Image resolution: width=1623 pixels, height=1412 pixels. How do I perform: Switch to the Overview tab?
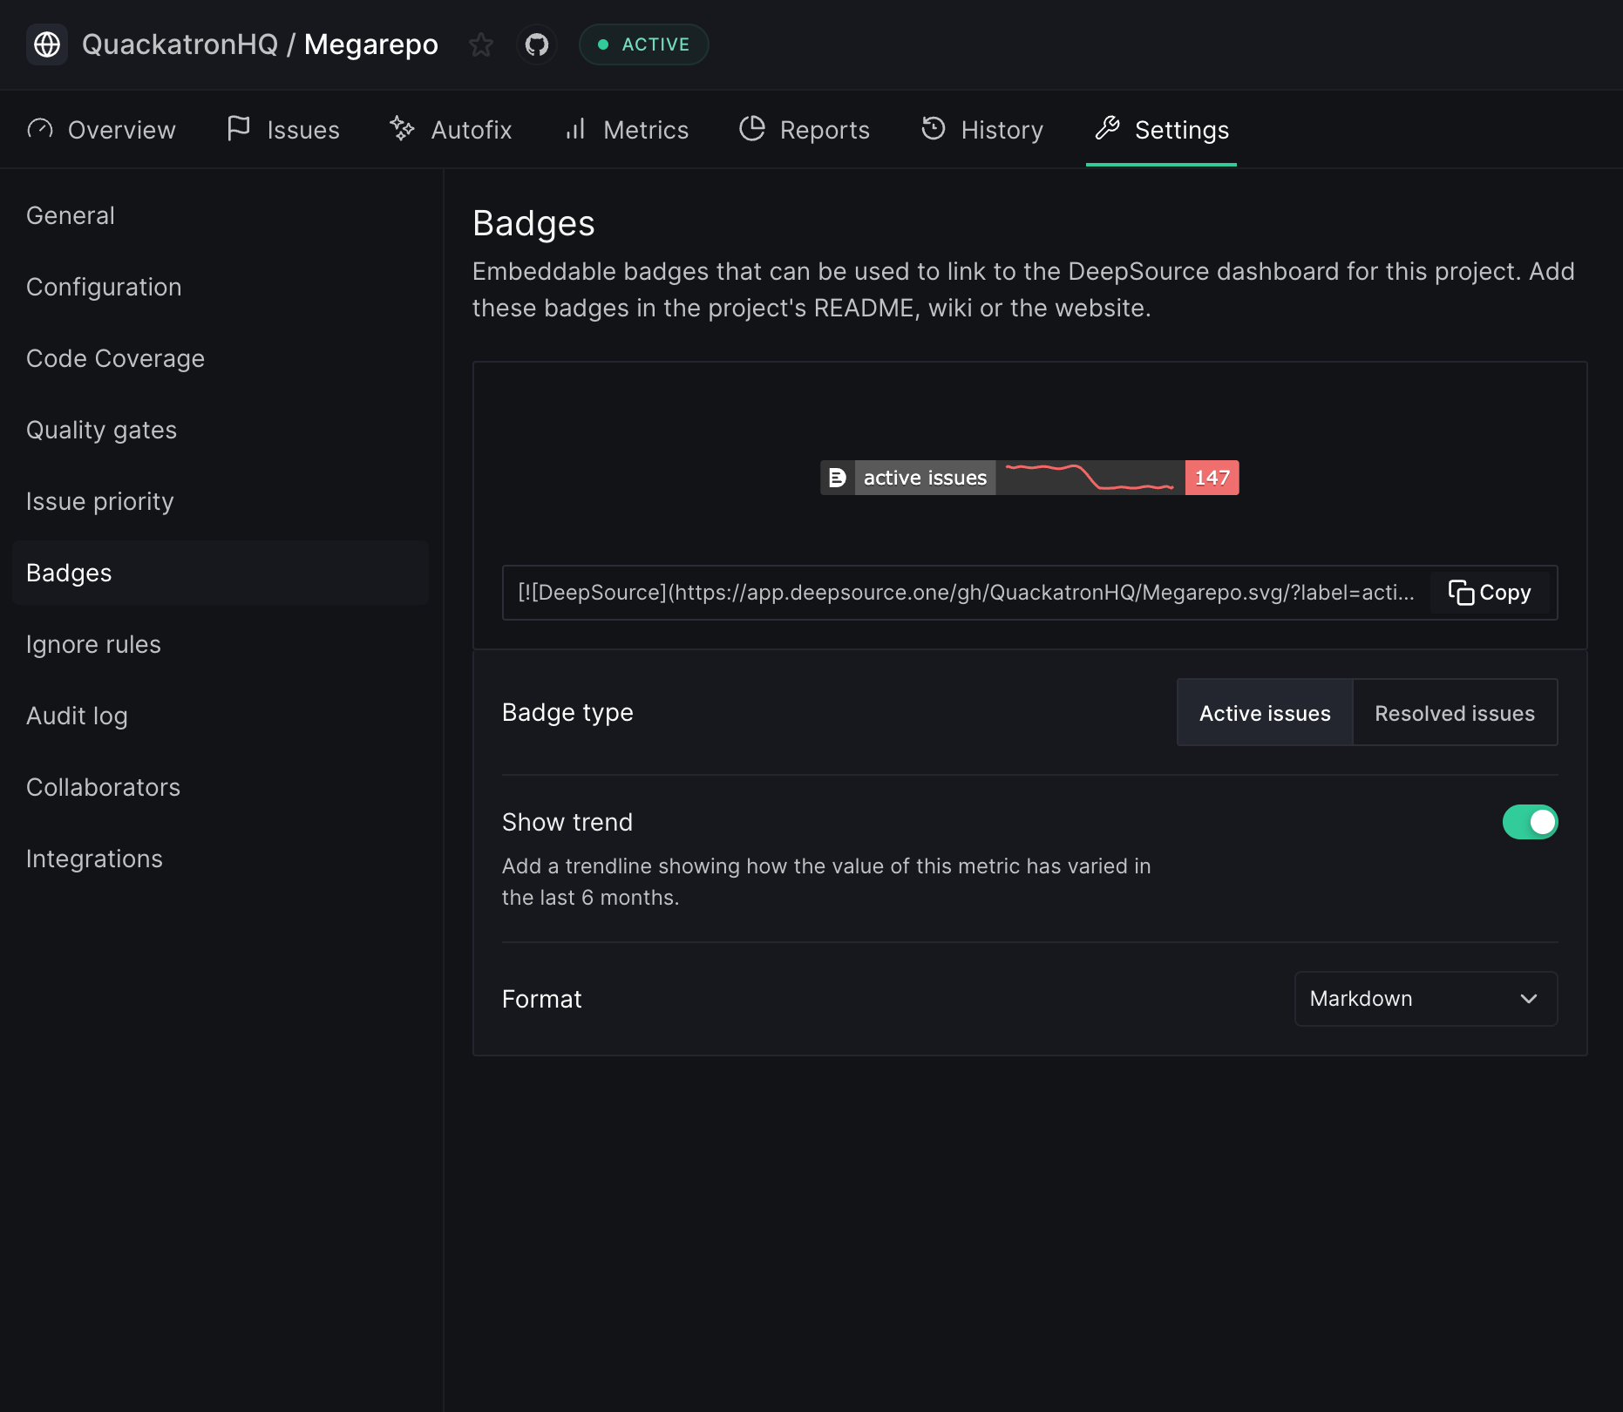pyautogui.click(x=101, y=130)
